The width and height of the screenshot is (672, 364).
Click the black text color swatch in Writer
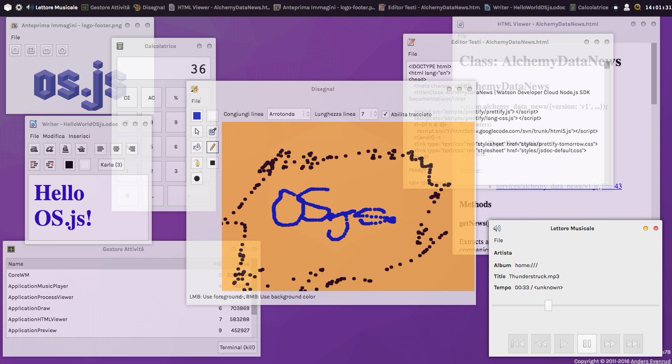click(69, 165)
